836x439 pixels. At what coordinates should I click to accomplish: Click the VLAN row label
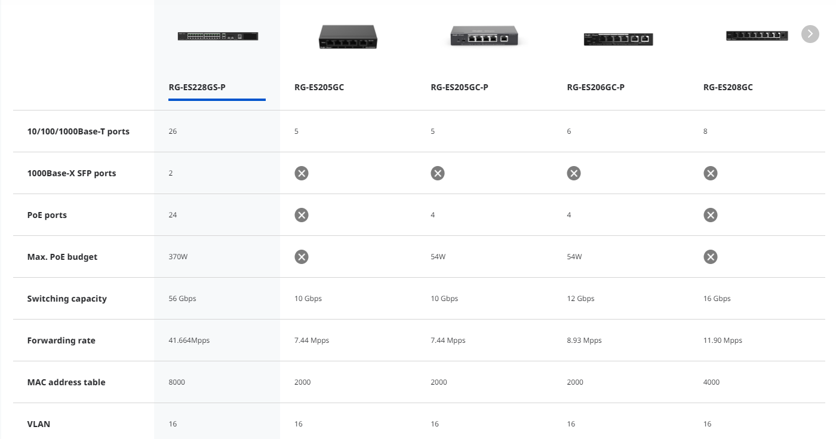(39, 424)
